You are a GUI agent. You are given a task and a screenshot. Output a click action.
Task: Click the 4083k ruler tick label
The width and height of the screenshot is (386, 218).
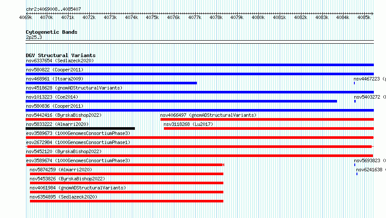(x=322, y=17)
